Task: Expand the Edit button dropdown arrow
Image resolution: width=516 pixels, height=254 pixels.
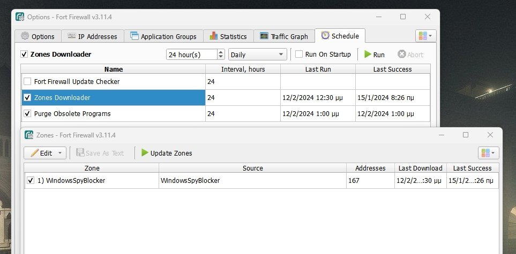Action: point(60,153)
